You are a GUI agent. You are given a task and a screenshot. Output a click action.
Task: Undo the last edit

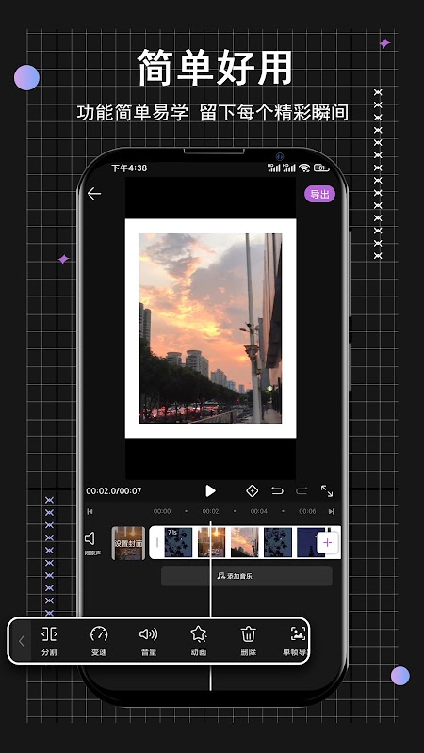(x=277, y=490)
